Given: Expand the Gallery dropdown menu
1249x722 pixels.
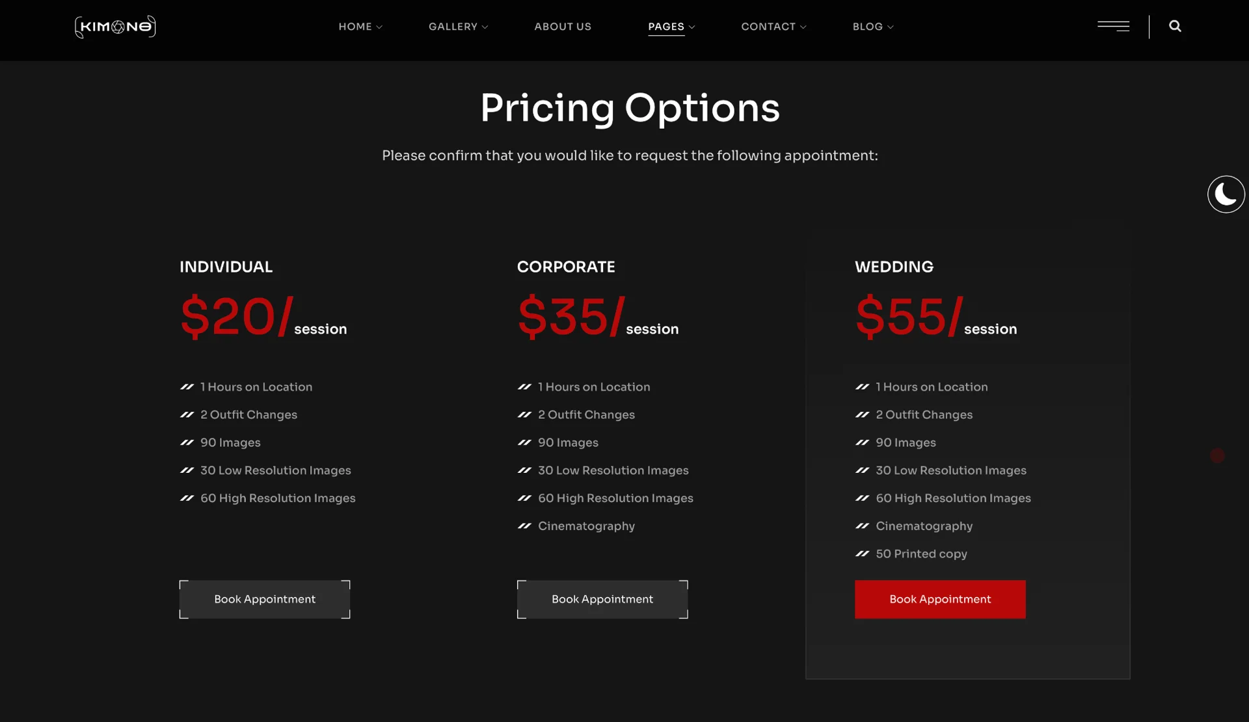Looking at the screenshot, I should point(458,27).
